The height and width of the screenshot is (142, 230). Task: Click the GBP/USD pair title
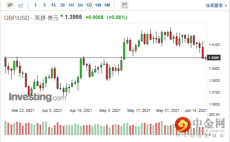18,18
